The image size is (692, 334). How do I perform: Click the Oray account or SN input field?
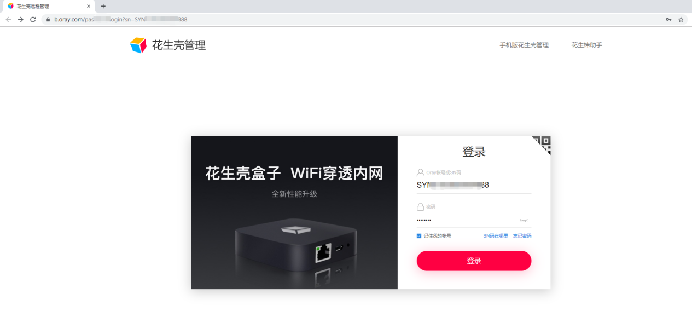coord(474,185)
